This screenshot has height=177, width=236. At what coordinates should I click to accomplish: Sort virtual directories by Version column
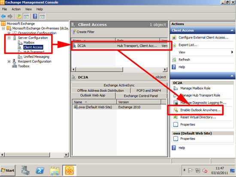pyautogui.click(x=139, y=102)
